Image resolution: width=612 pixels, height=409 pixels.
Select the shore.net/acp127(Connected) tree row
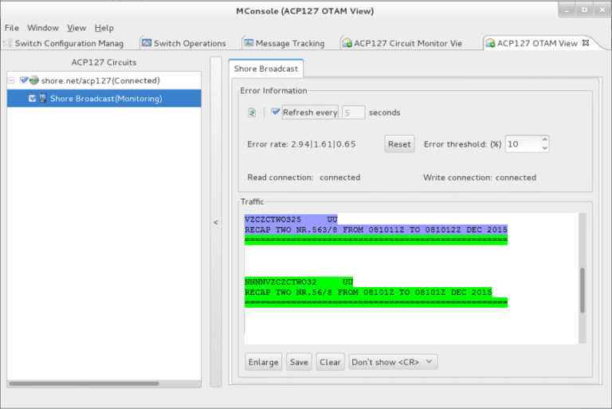(x=104, y=81)
